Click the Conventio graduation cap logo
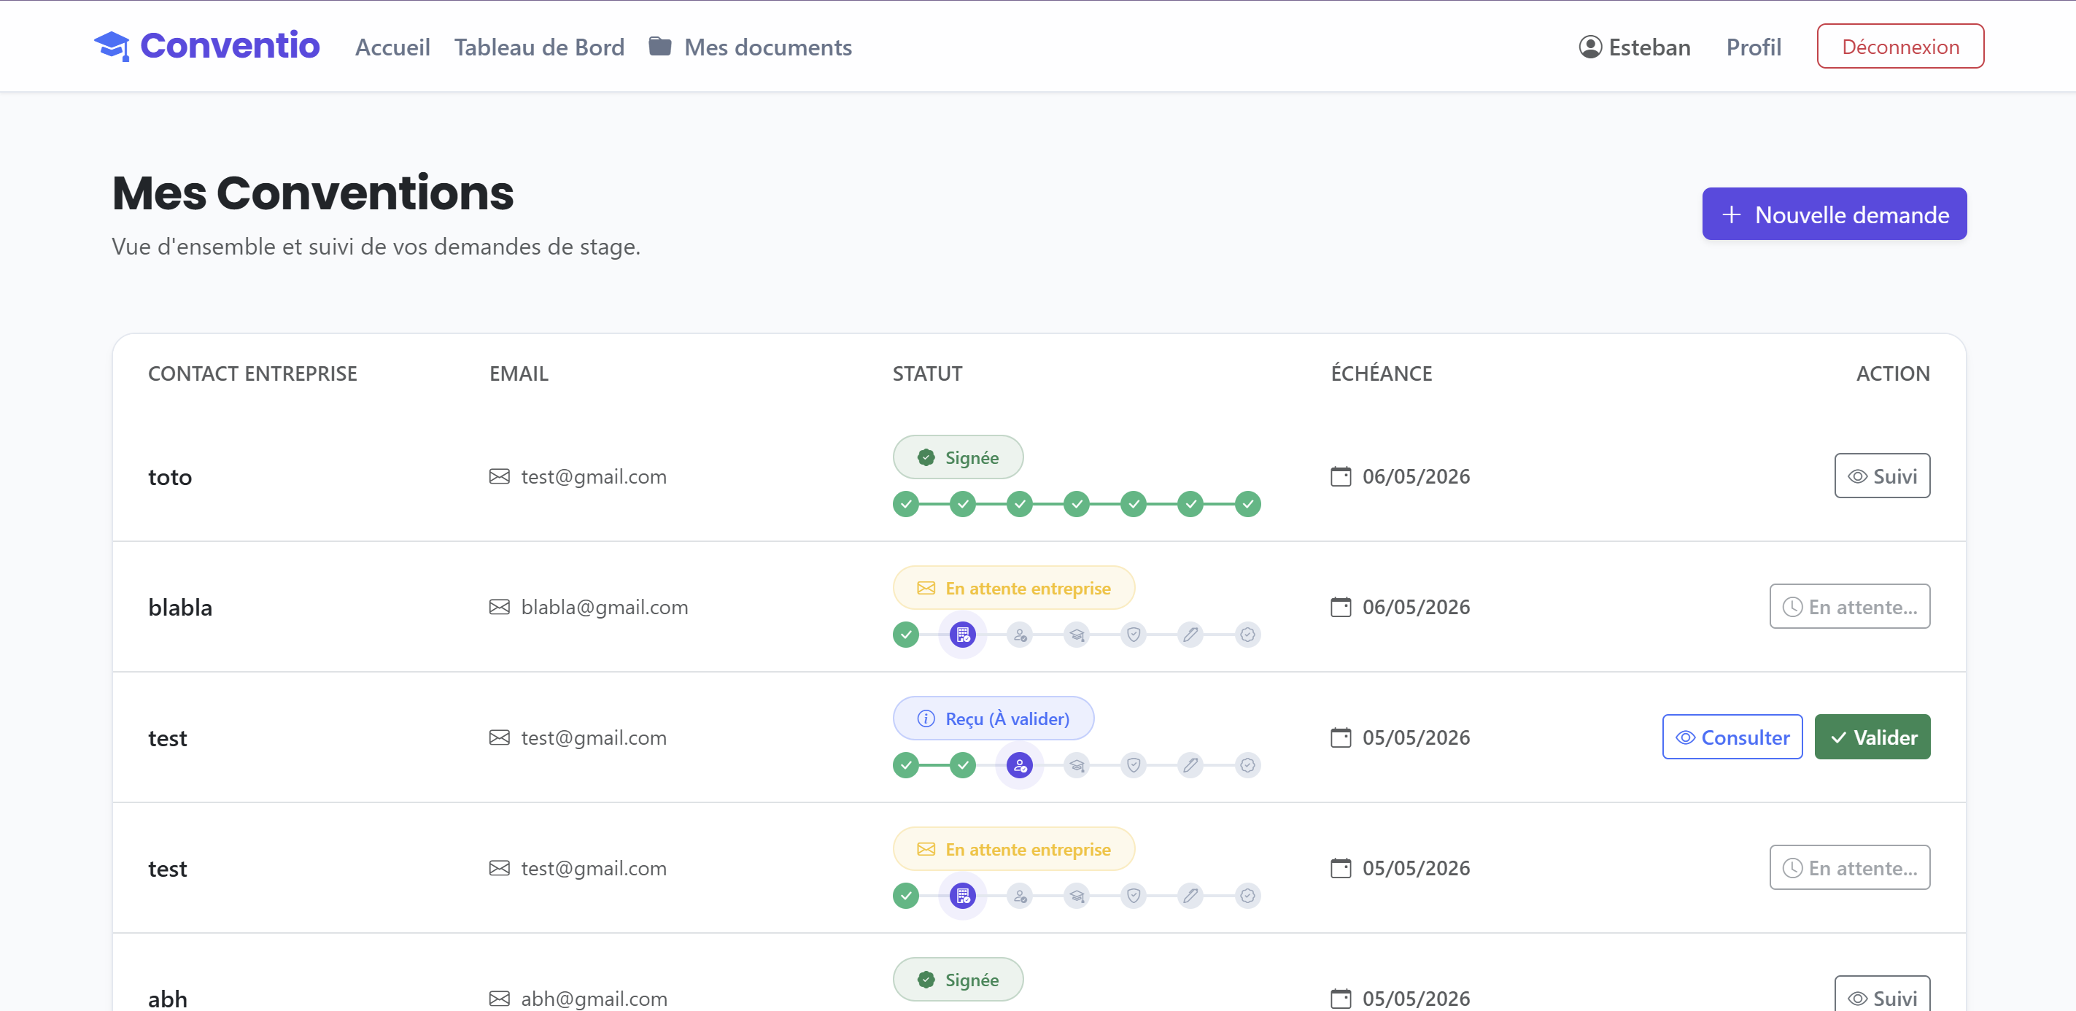 coord(111,46)
